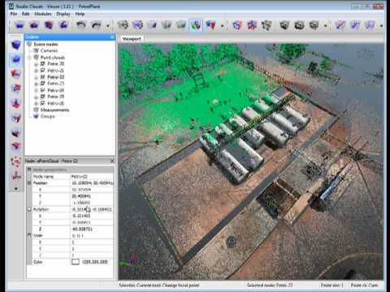The image size is (390, 292).
Task: Select the Cameras node in outliner
Action: point(49,50)
